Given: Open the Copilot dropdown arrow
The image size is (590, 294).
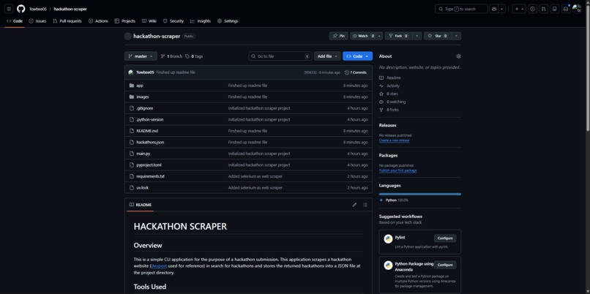Looking at the screenshot, I should 502,9.
